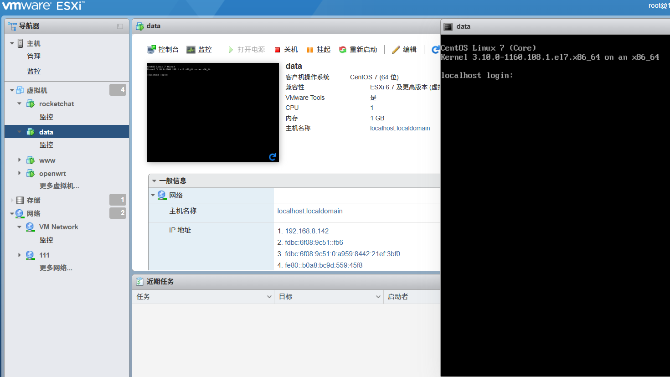Click the VM Network globe icon
Screen dimensions: 670x377
coord(30,227)
